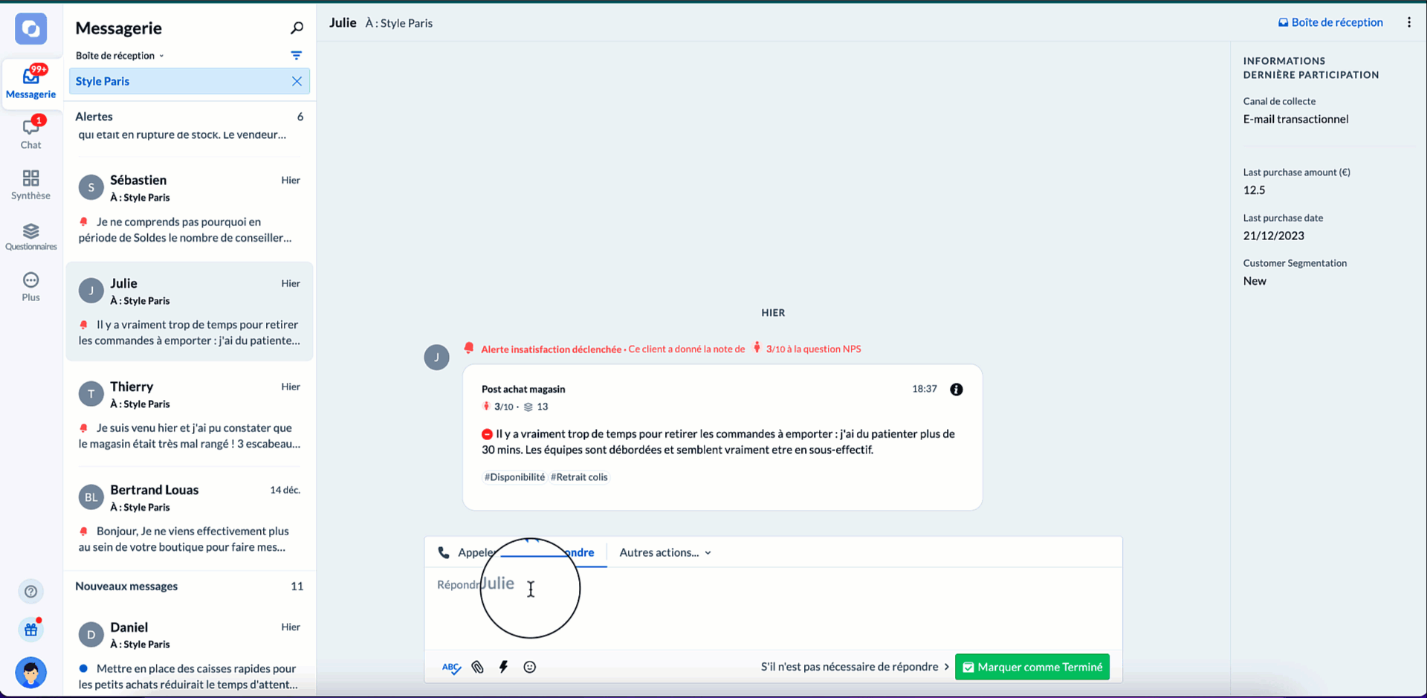Switch to the Appeler tab
The image size is (1427, 698).
(x=467, y=552)
